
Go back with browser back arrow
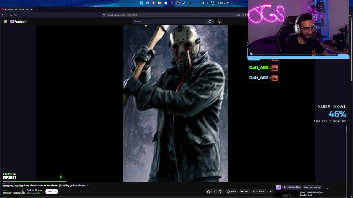(3, 15)
